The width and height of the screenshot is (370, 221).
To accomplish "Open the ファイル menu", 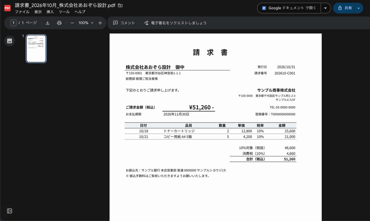I will point(22,12).
